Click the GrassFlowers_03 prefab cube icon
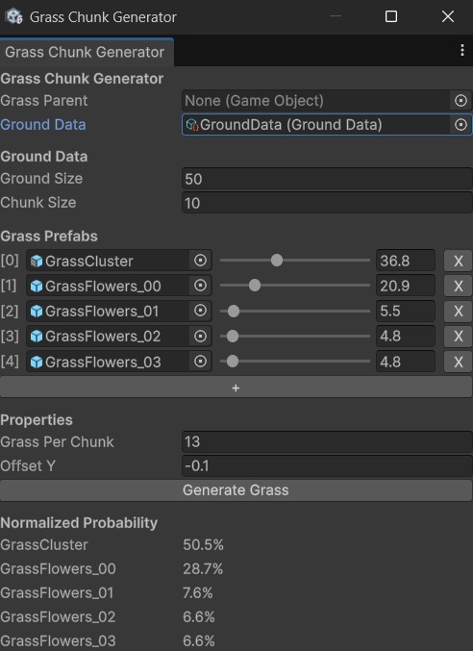Image resolution: width=473 pixels, height=651 pixels. pos(37,362)
